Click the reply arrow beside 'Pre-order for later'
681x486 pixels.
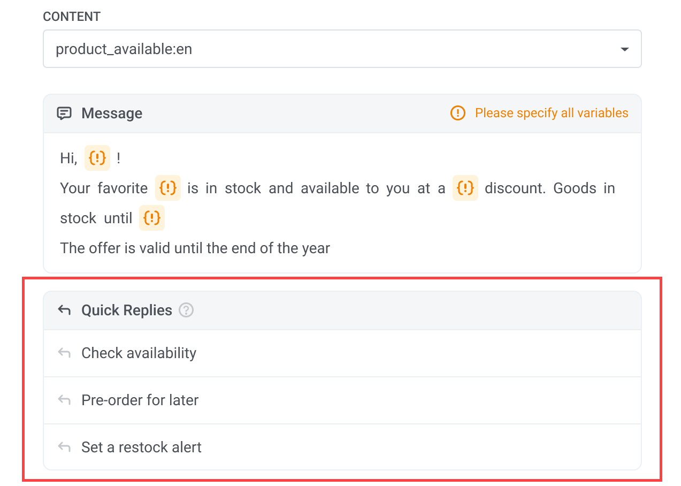point(64,400)
